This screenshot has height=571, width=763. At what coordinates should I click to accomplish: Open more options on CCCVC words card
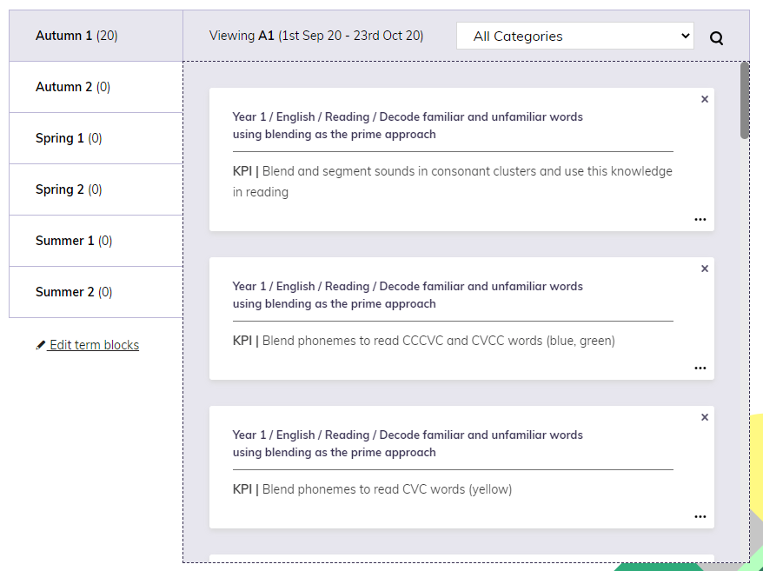700,368
